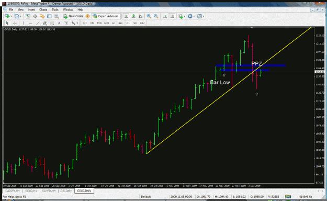Open the Strategy Tester

pyautogui.click(x=57, y=16)
